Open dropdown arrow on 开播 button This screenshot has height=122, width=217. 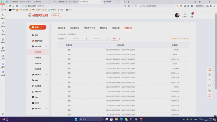(x=44, y=27)
